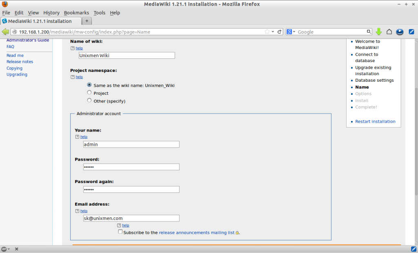Click the help icon above Subscribe checkbox
Screen dimensions: 418x253
coord(119,225)
